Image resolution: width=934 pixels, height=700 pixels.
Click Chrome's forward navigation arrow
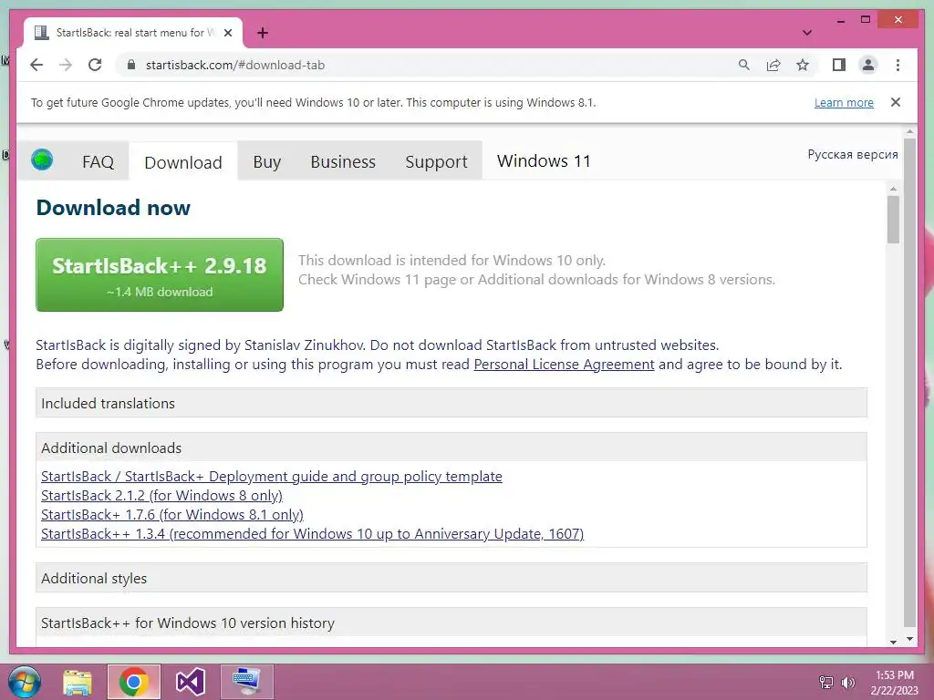click(66, 65)
